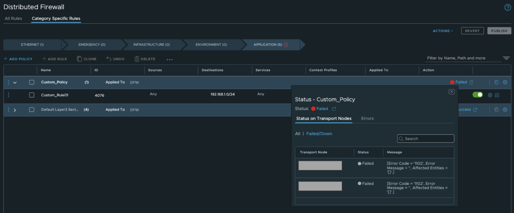
Task: Click the Custom_Rule01 settings gear icon
Action: (490, 95)
